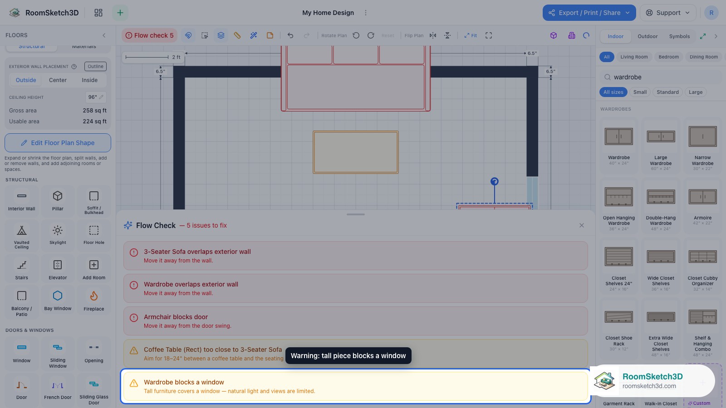Viewport: 726px width, 408px height.
Task: Close the Flow Check panel
Action: click(x=582, y=225)
